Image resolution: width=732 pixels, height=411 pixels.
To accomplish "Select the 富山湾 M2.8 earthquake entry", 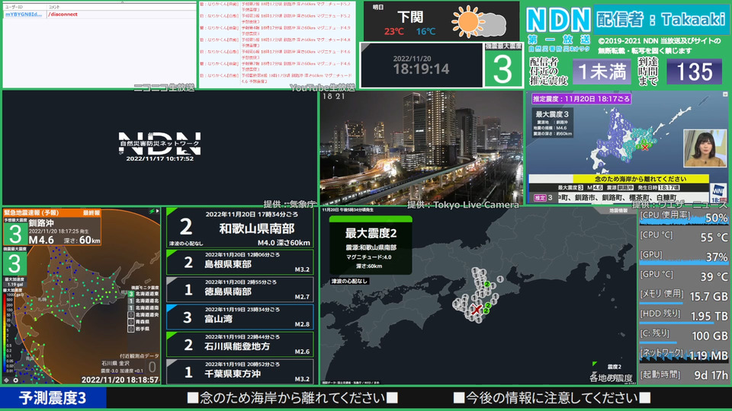I will click(x=240, y=317).
